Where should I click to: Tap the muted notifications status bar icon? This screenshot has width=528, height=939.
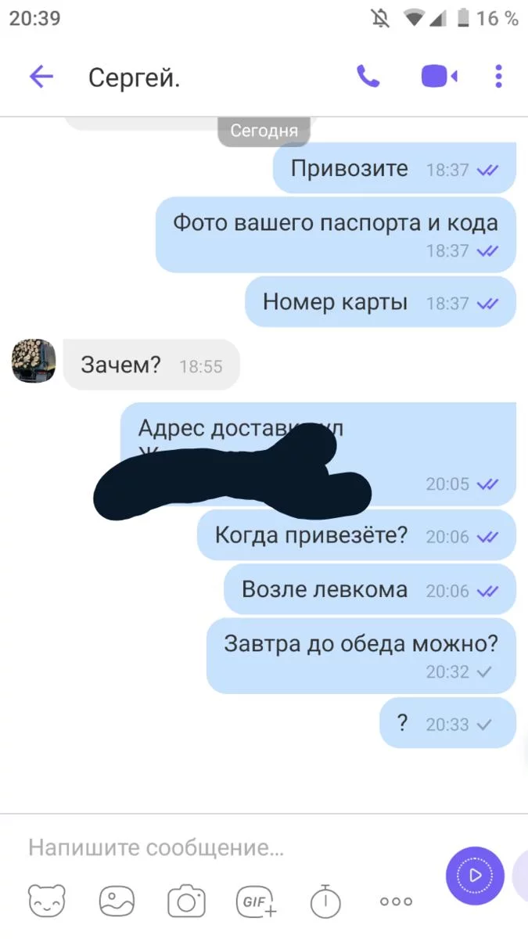click(382, 18)
